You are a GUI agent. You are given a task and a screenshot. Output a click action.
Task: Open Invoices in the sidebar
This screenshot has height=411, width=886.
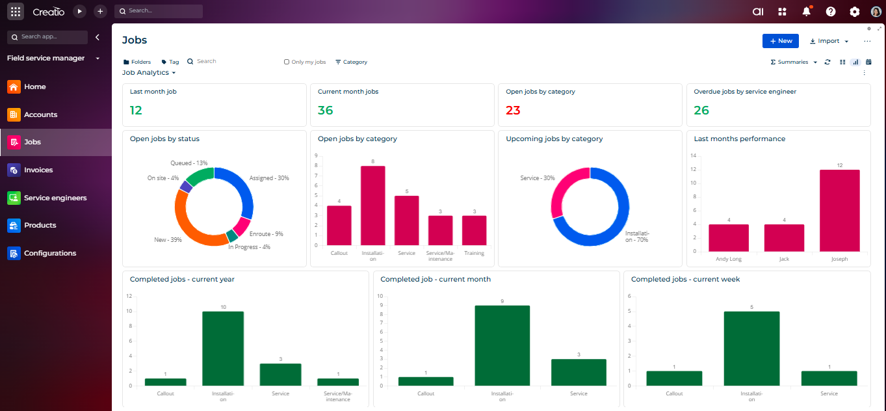(x=38, y=170)
